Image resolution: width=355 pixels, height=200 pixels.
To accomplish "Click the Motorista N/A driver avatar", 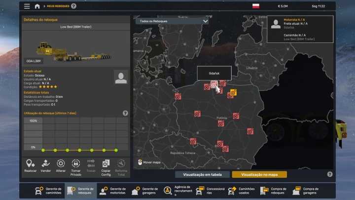I will tap(276, 24).
